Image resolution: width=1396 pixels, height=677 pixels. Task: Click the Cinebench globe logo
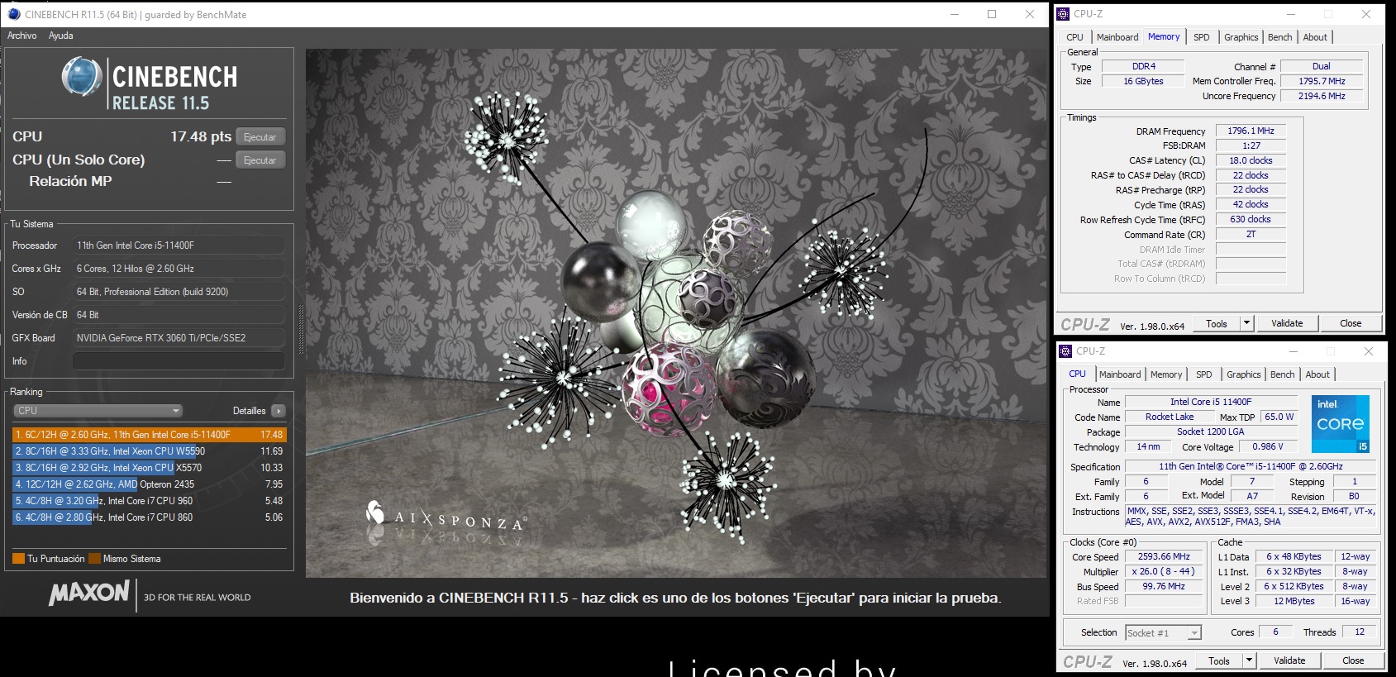click(x=82, y=78)
